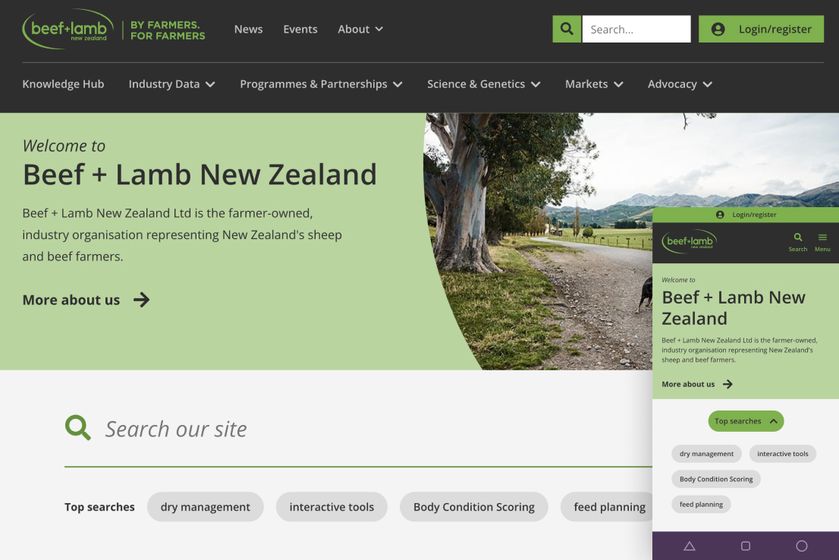839x560 pixels.
Task: Tap mobile interactive tools tag
Action: (x=782, y=454)
